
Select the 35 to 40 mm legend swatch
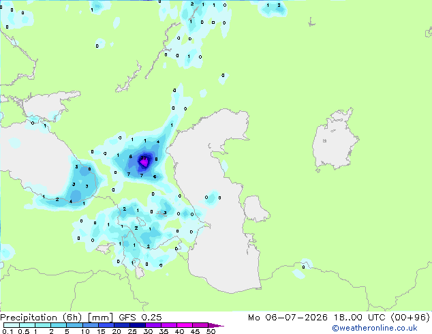coord(168,325)
